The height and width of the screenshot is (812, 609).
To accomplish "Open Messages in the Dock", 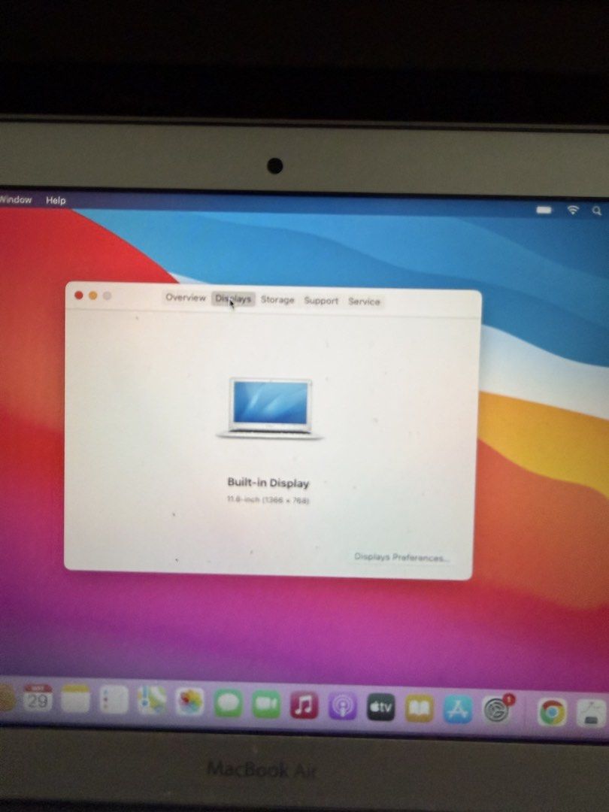I will [229, 704].
